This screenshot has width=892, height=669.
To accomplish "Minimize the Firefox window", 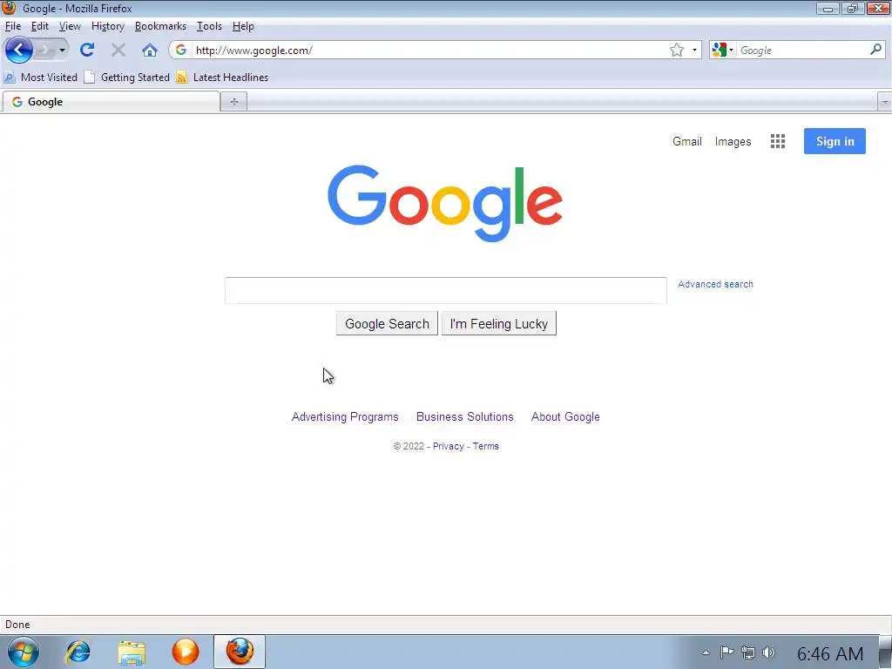I will coord(828,9).
